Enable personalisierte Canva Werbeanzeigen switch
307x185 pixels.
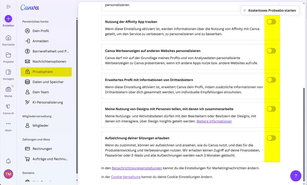(271, 51)
